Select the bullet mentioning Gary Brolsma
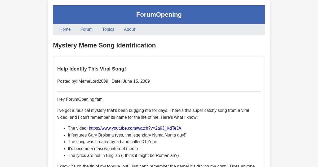Image resolution: width=318 pixels, height=167 pixels. (127, 135)
